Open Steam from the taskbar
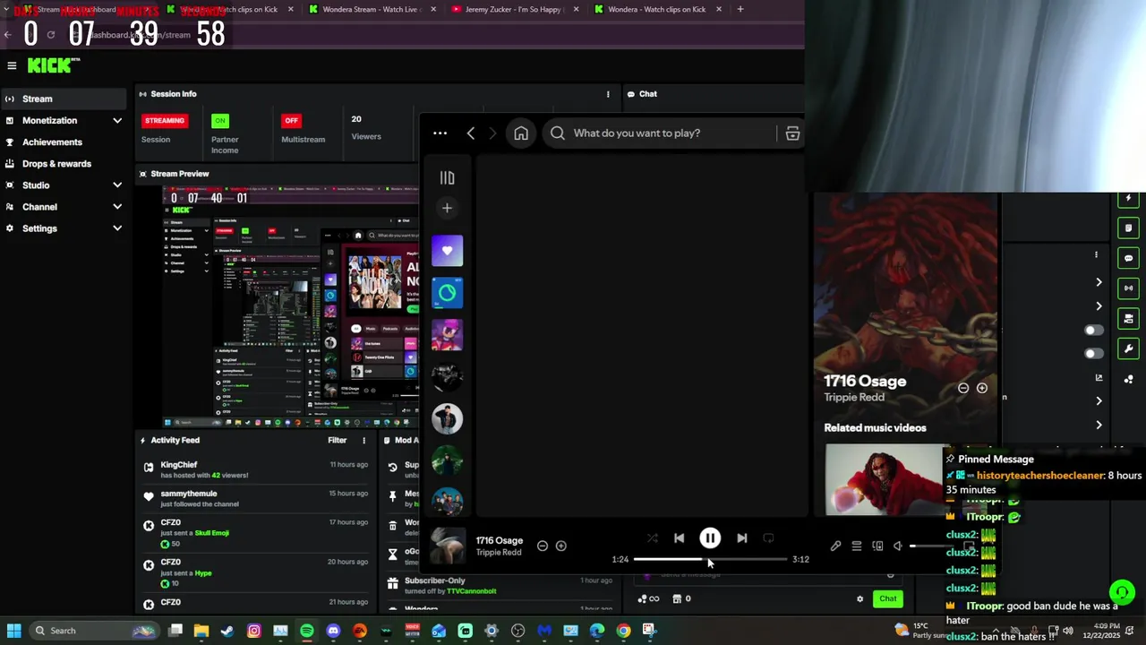Image resolution: width=1146 pixels, height=645 pixels. (227, 631)
